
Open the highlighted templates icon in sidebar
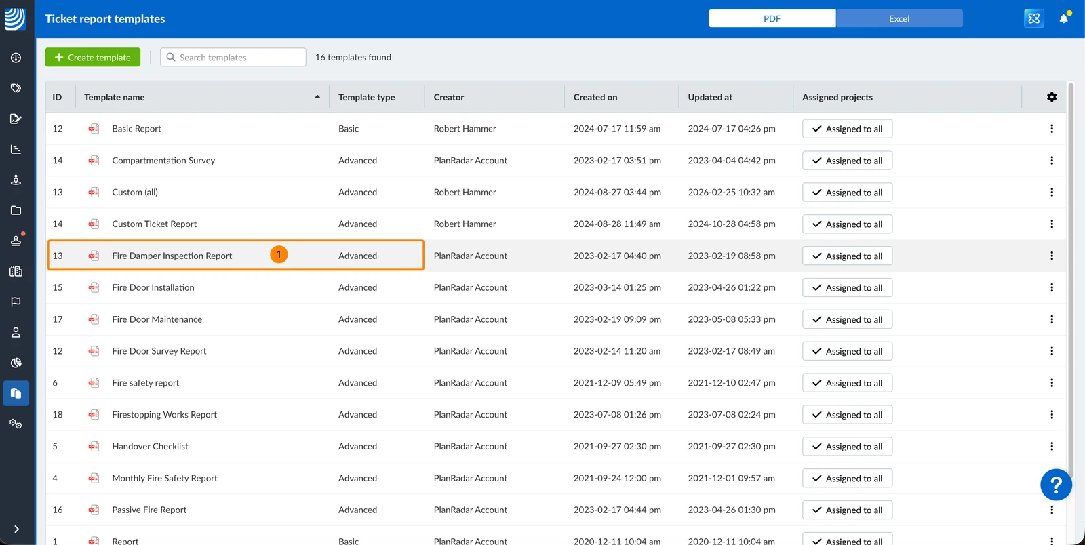pyautogui.click(x=16, y=393)
